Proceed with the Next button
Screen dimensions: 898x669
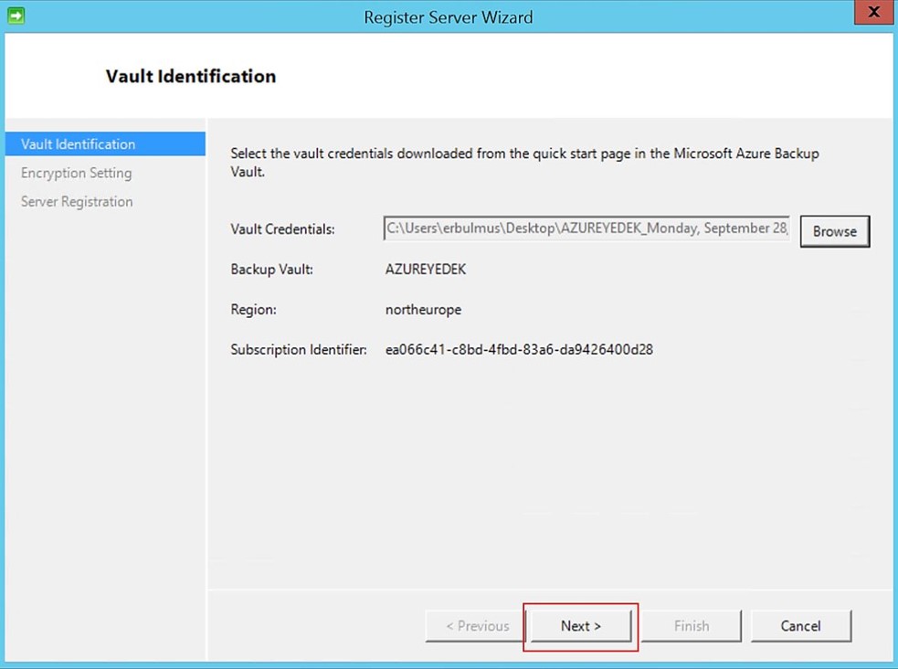(x=581, y=626)
